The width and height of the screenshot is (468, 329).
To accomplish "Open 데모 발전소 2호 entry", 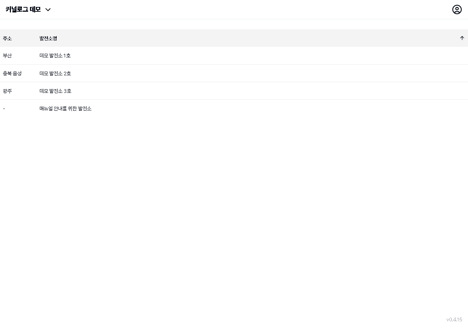I will click(x=55, y=73).
